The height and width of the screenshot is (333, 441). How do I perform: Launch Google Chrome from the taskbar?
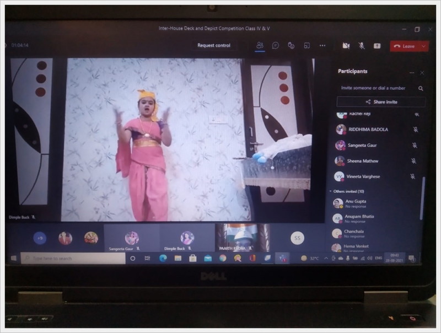223,258
